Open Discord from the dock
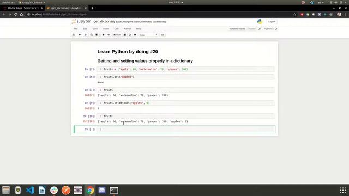This screenshot has height=196, width=349. point(102,190)
